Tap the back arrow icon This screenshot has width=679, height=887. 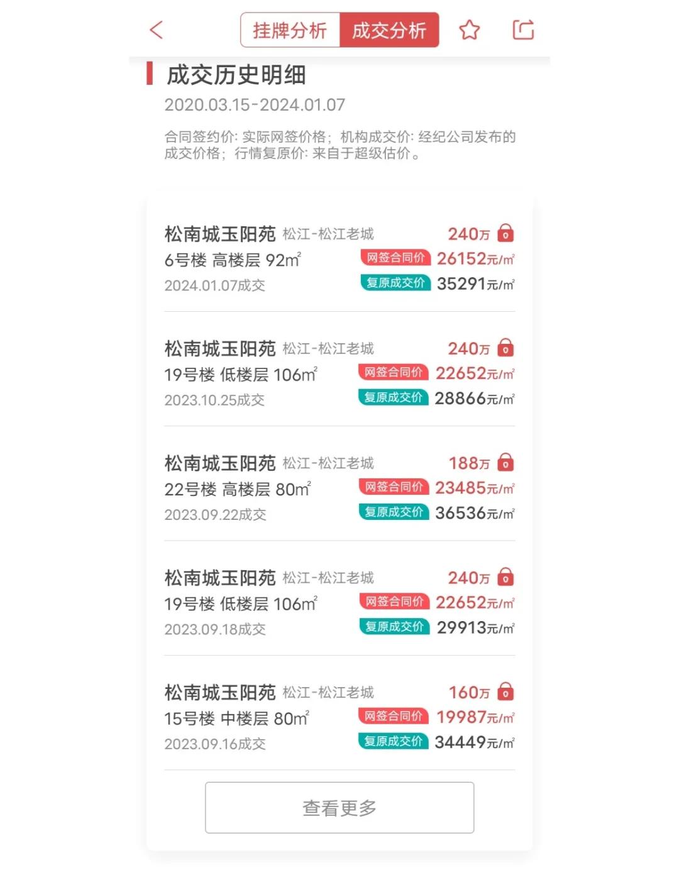157,30
